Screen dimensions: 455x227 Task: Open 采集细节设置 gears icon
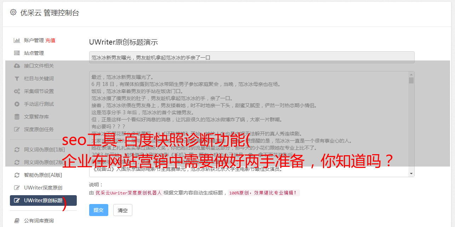[17, 91]
